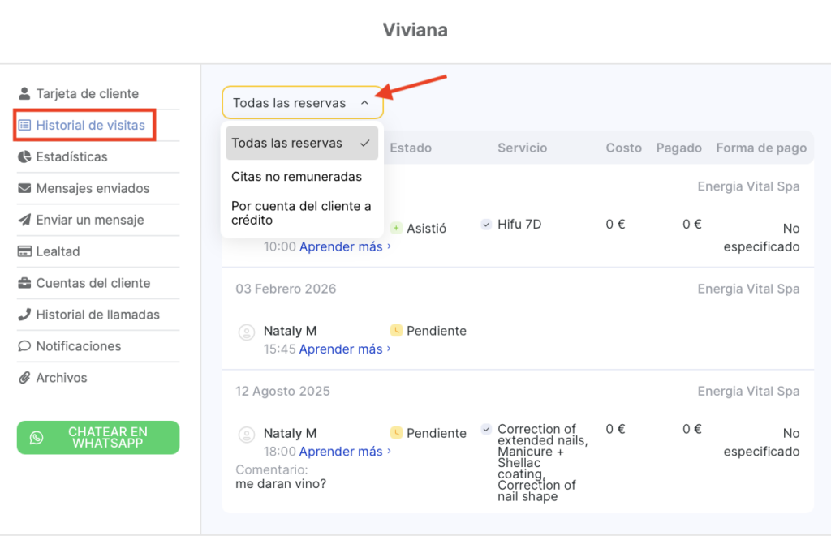Click the Tarjeta de cliente person icon
Screen dimensions: 831x540
(x=24, y=94)
